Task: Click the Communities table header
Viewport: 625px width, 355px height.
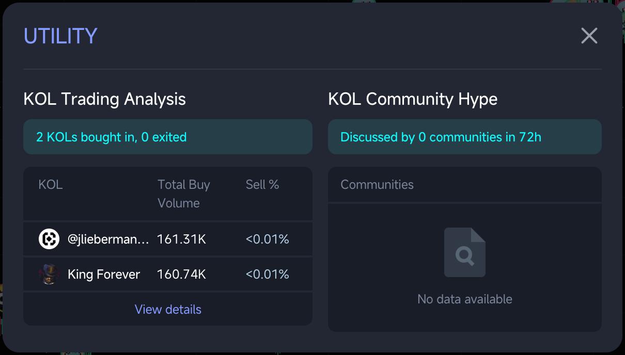Action: pyautogui.click(x=377, y=185)
